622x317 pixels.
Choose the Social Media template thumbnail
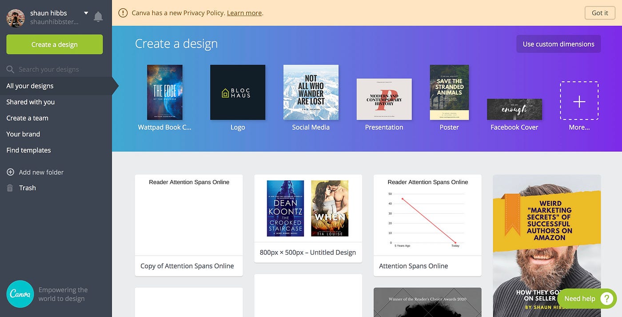click(x=311, y=92)
